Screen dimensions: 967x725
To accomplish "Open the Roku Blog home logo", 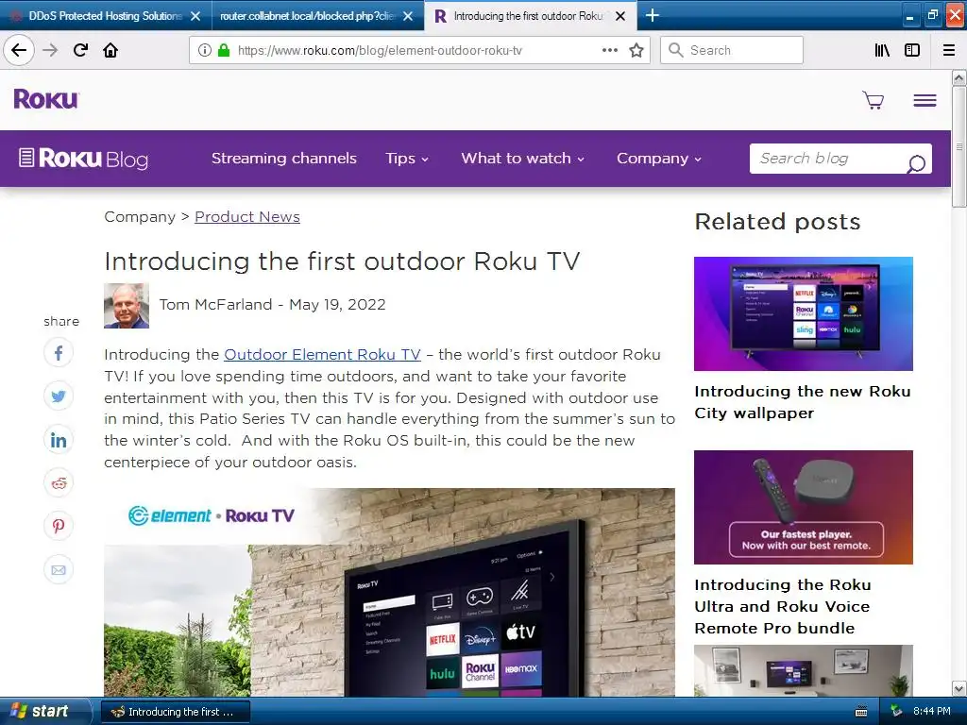I will [x=83, y=159].
